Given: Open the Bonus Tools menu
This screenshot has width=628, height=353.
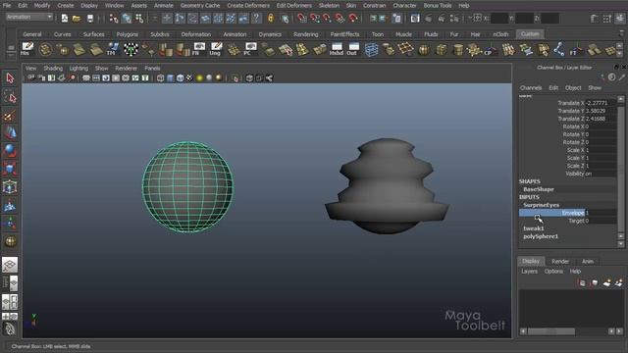Looking at the screenshot, I should tap(438, 6).
